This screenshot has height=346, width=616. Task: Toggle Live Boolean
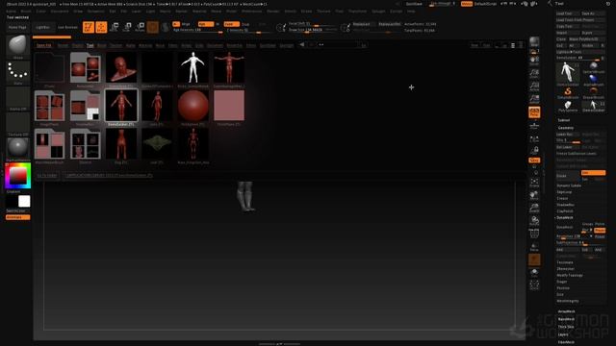click(67, 28)
